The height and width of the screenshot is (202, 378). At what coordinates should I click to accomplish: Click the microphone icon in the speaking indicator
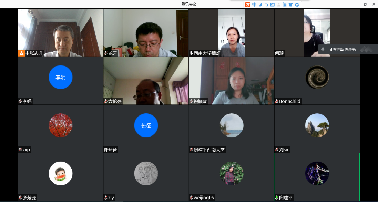click(323, 49)
